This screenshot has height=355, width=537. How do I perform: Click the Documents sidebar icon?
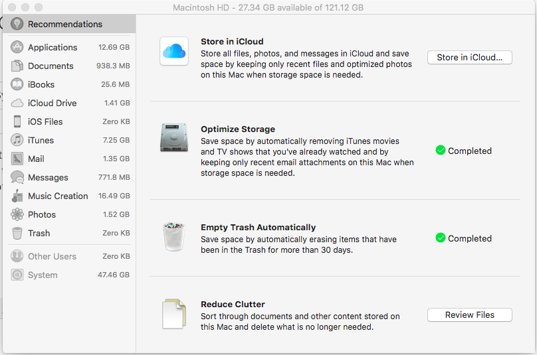[17, 66]
